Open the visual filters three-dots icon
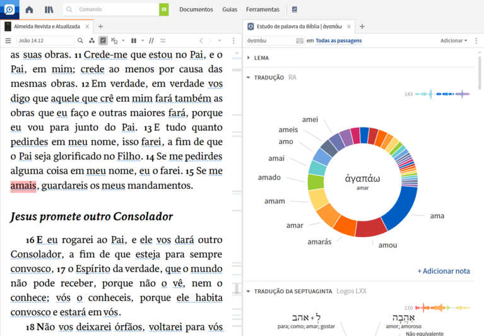The height and width of the screenshot is (336, 484). coord(91,40)
